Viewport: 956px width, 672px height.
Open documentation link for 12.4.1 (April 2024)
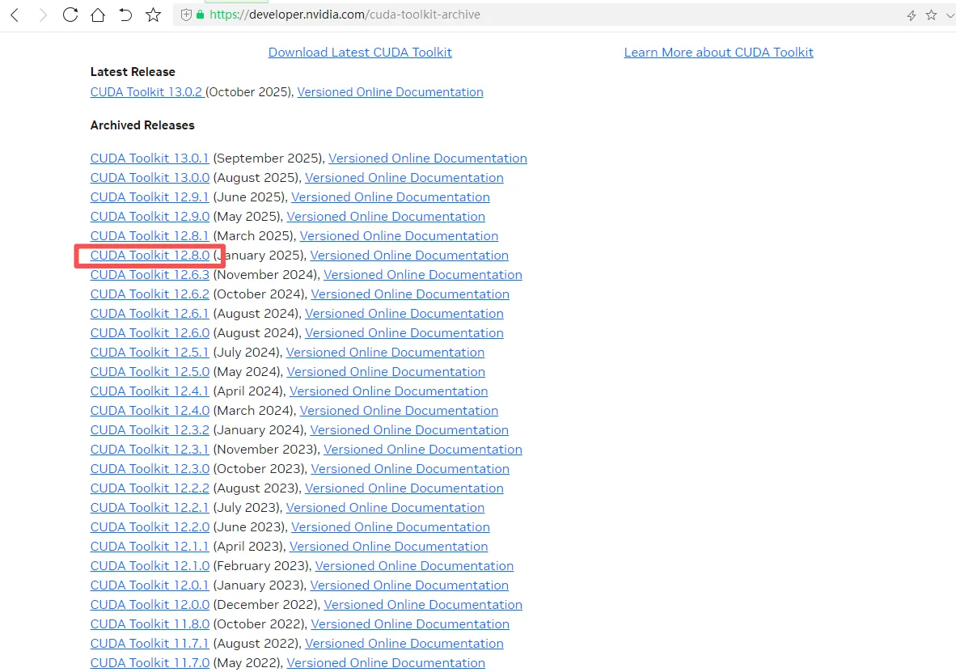click(388, 391)
